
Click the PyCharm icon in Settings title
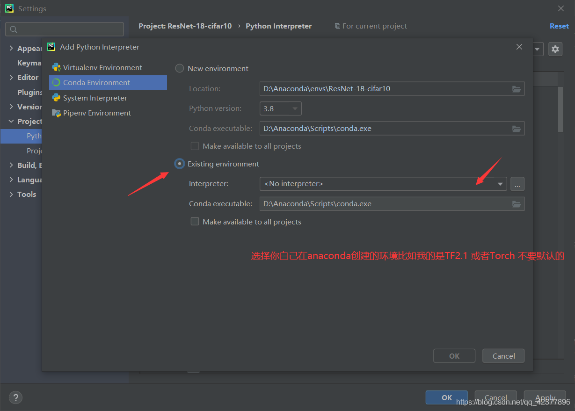[x=9, y=8]
